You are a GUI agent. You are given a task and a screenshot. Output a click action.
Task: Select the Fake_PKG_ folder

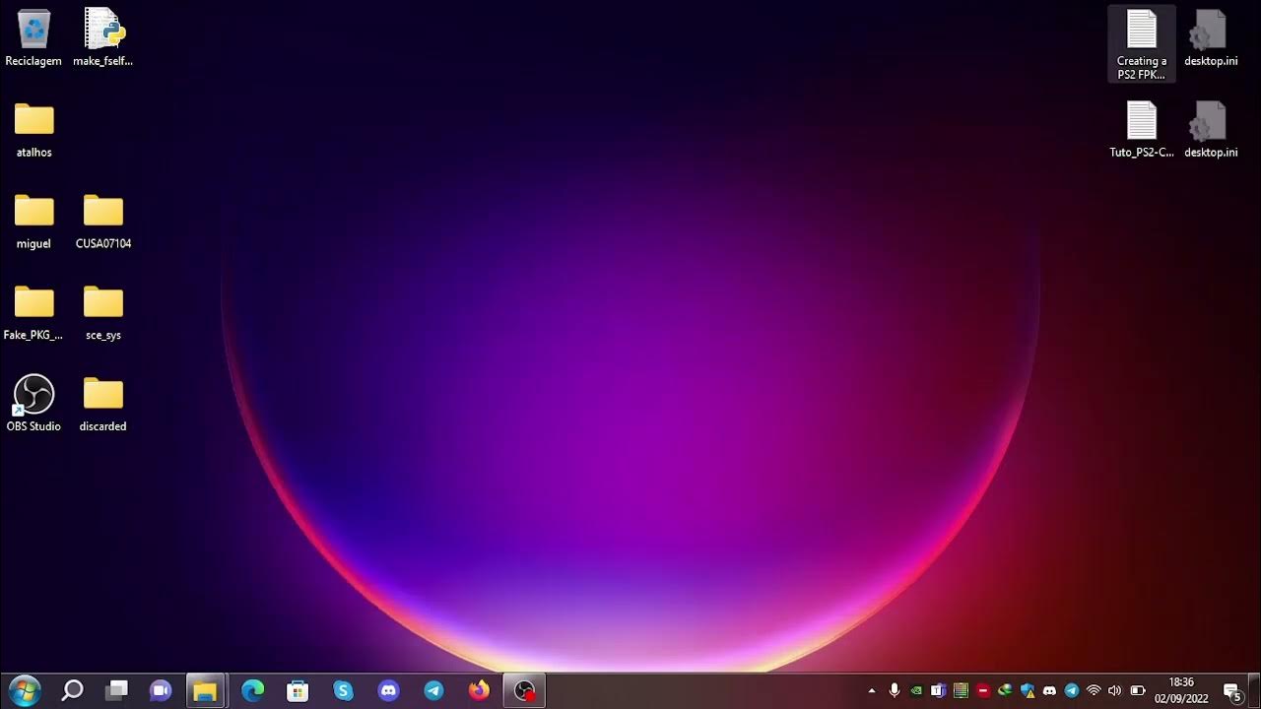(x=33, y=313)
